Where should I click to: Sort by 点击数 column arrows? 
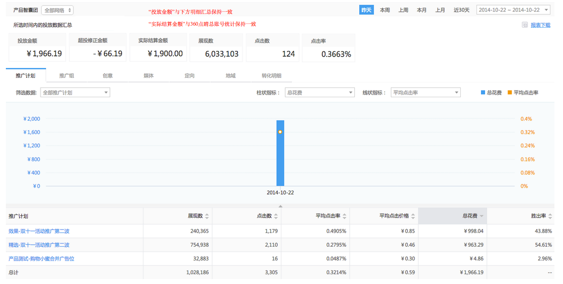[x=276, y=216]
